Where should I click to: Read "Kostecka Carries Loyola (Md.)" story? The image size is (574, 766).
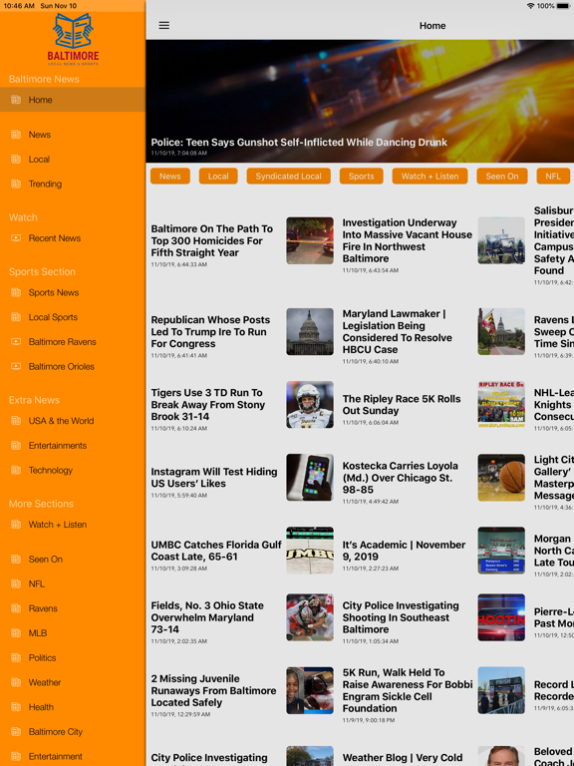(x=401, y=478)
